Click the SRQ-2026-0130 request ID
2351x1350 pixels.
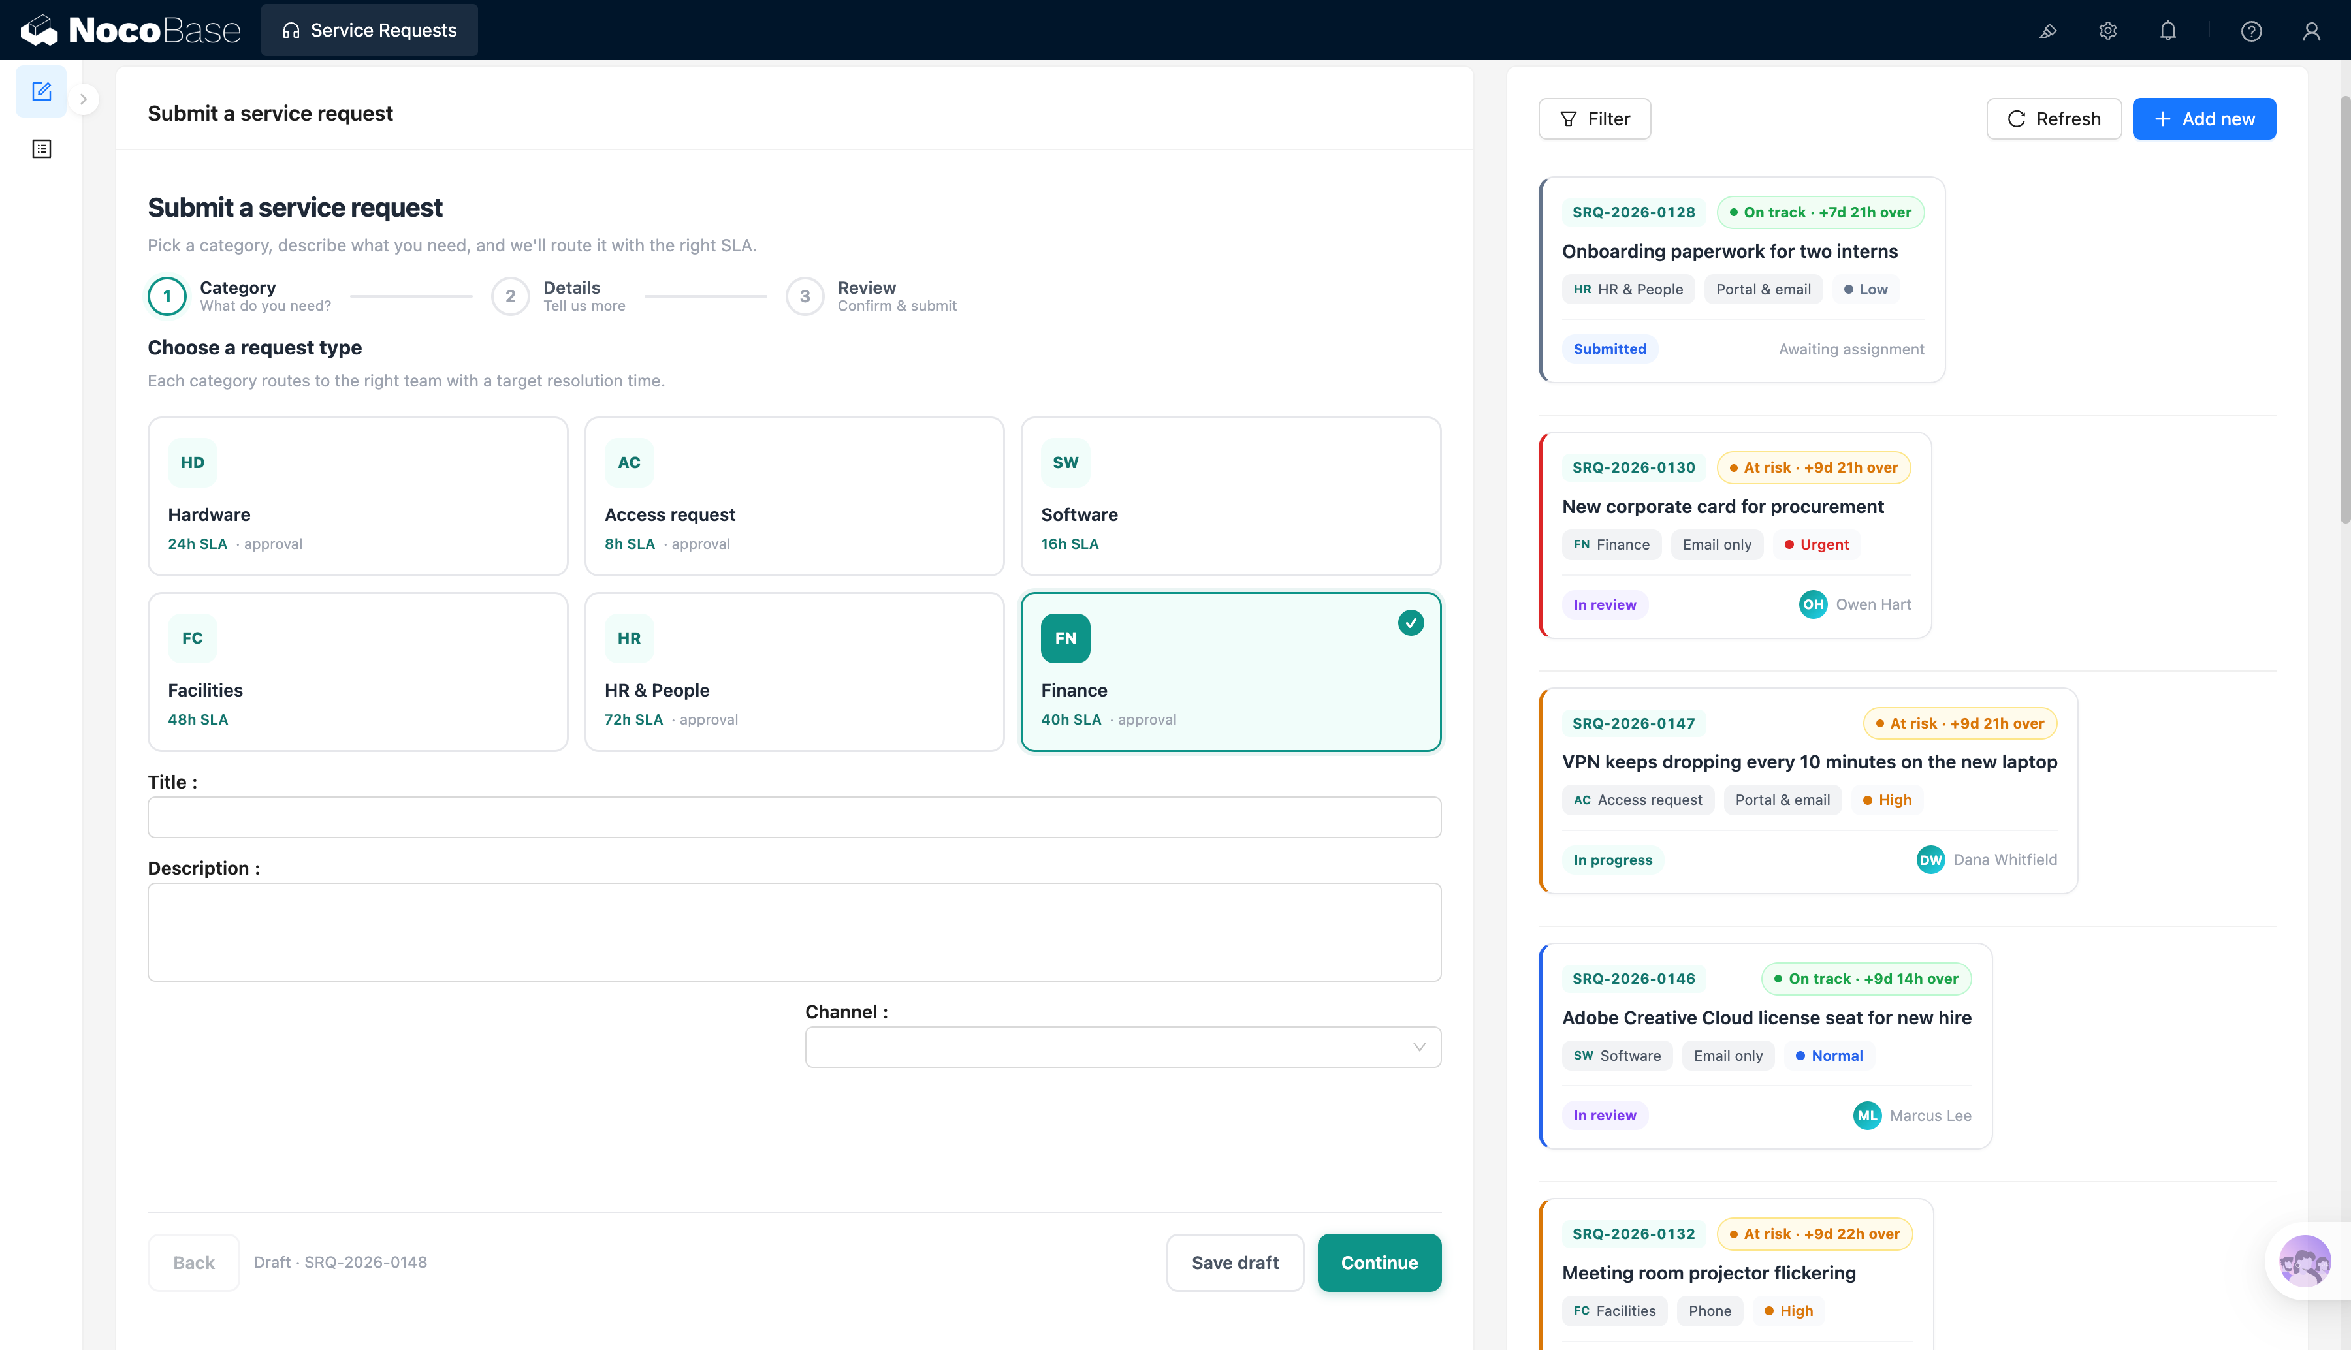click(x=1633, y=467)
